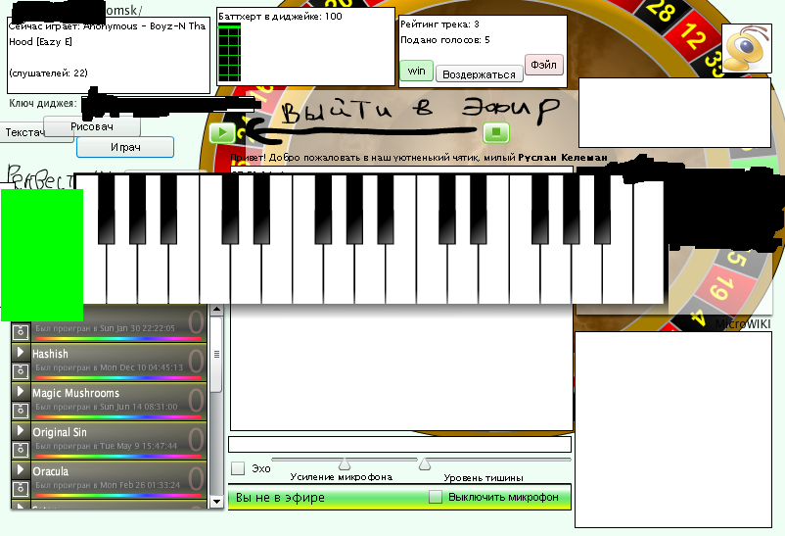Click the disk icon under Magic Mushrooms
Image resolution: width=785 pixels, height=536 pixels.
click(x=21, y=410)
